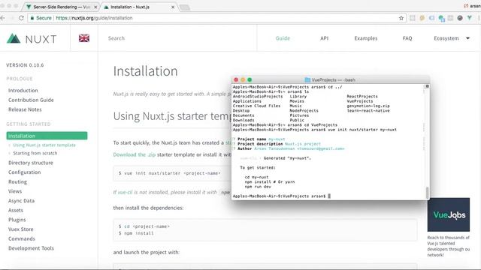This screenshot has width=481, height=270.
Task: Select Installation in the sidebar
Action: point(47,136)
